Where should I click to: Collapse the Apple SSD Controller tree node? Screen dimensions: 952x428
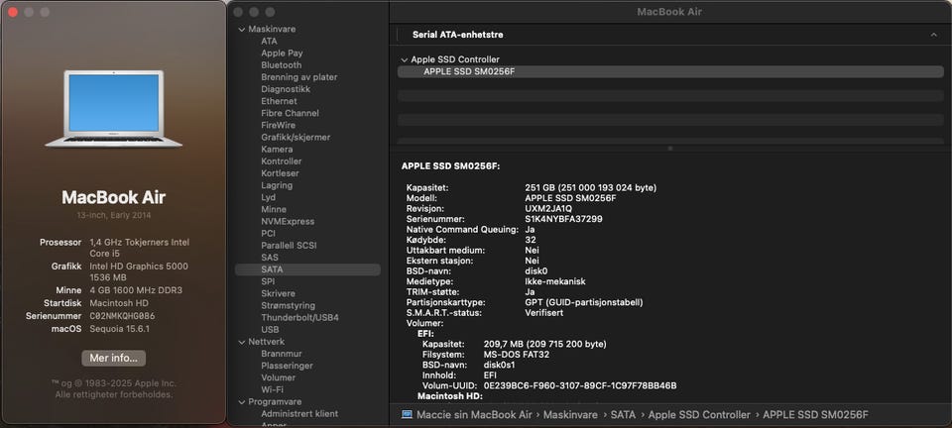click(404, 59)
